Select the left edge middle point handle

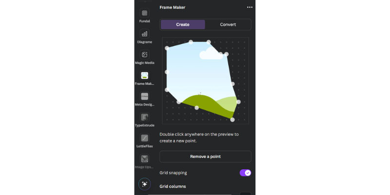(x=167, y=72)
